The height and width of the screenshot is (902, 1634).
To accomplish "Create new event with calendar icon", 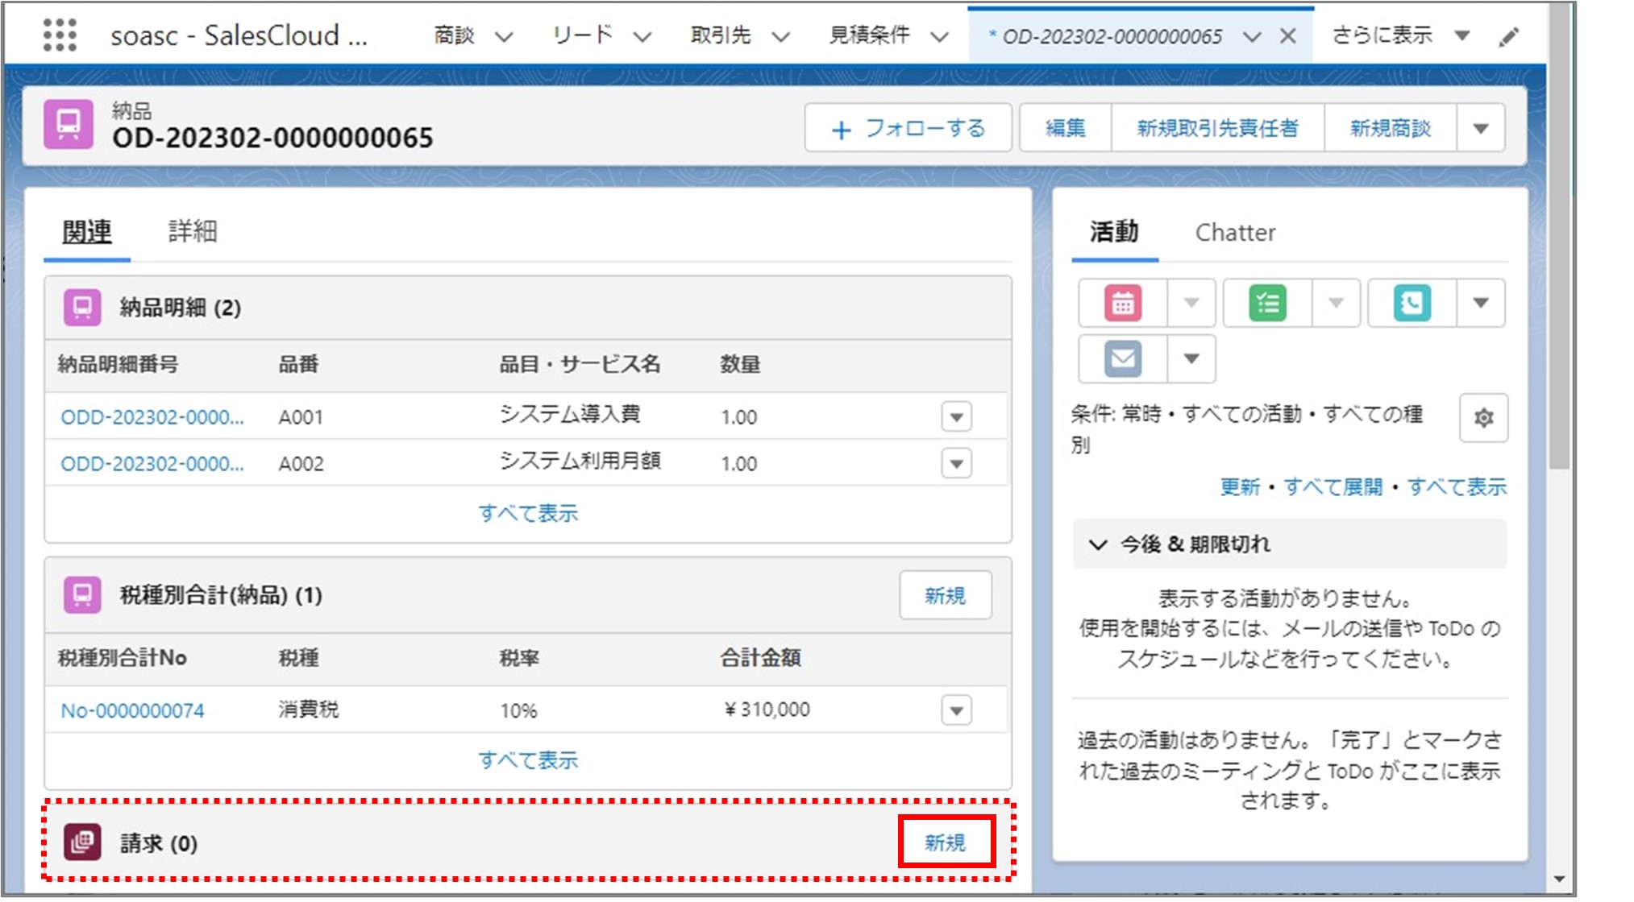I will (x=1123, y=304).
